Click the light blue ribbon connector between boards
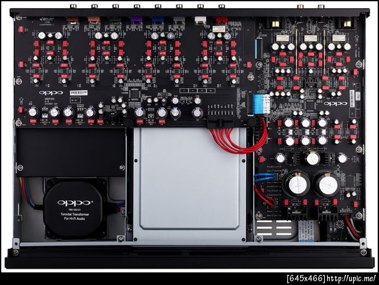This screenshot has width=379, height=285. coord(261,104)
